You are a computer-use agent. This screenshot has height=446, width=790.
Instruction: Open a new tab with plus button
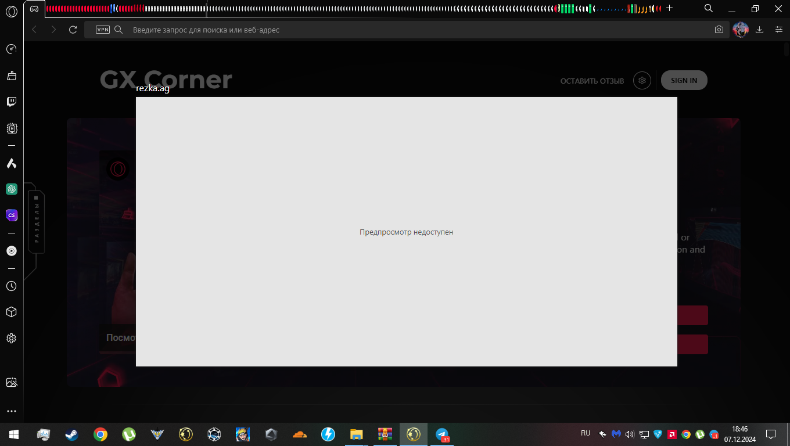point(669,8)
